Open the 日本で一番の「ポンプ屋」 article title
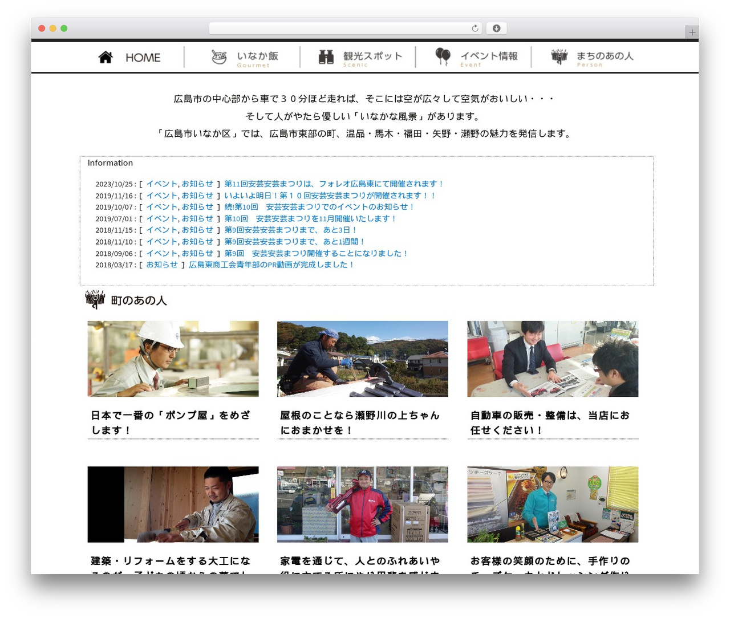 click(x=171, y=422)
